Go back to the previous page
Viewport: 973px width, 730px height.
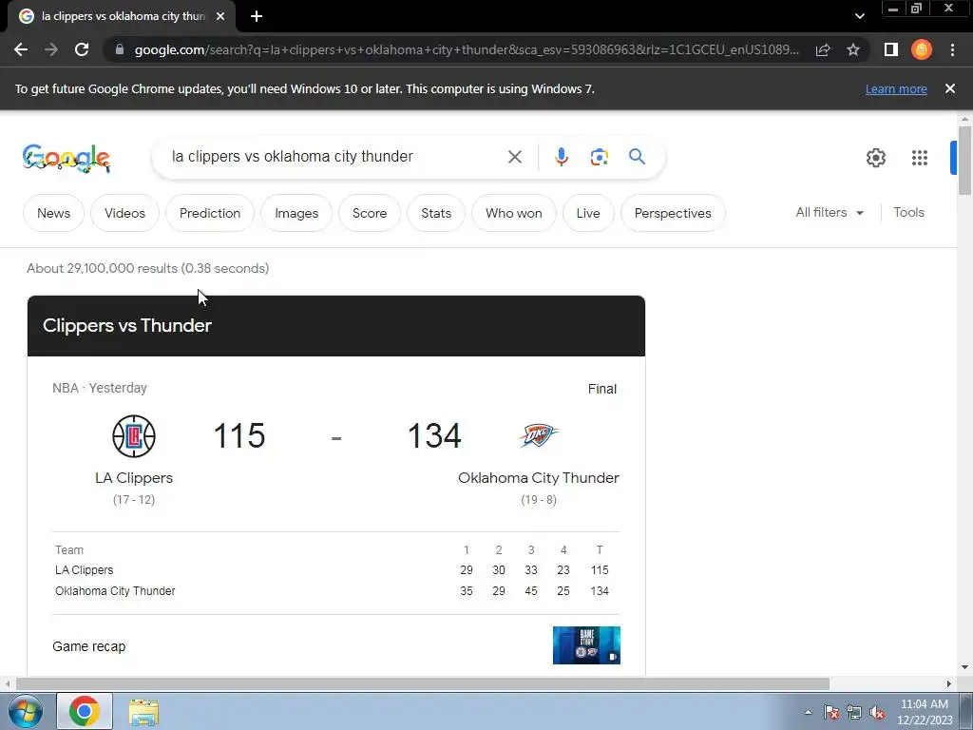(21, 49)
